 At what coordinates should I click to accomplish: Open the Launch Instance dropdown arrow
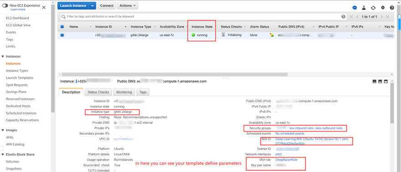point(93,5)
